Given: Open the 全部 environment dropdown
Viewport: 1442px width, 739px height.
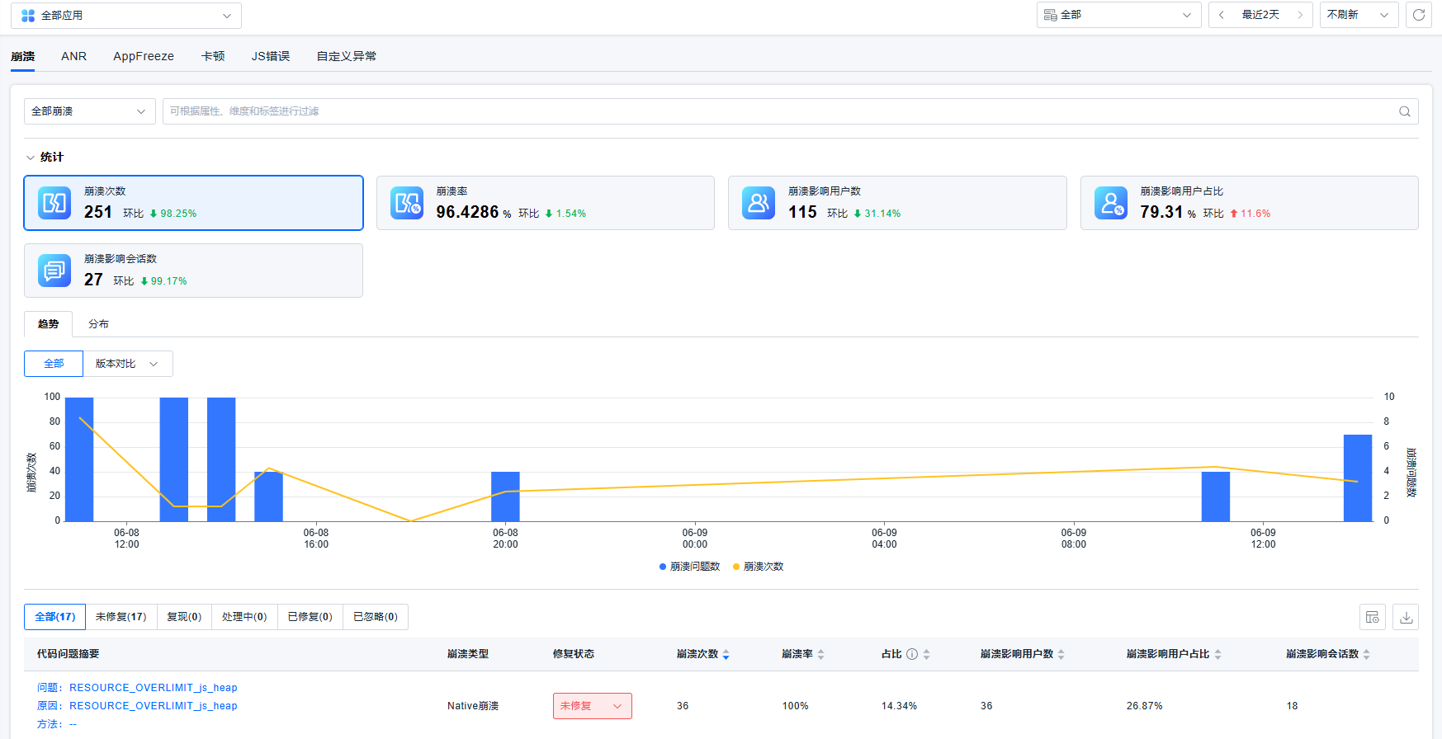Looking at the screenshot, I should 1118,15.
